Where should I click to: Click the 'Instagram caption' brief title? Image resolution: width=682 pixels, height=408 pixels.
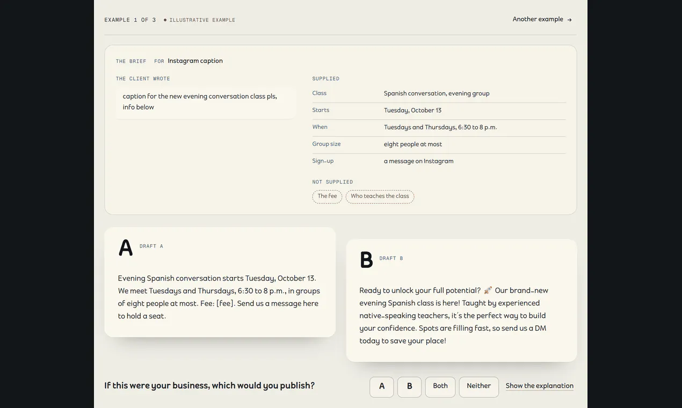(x=195, y=61)
